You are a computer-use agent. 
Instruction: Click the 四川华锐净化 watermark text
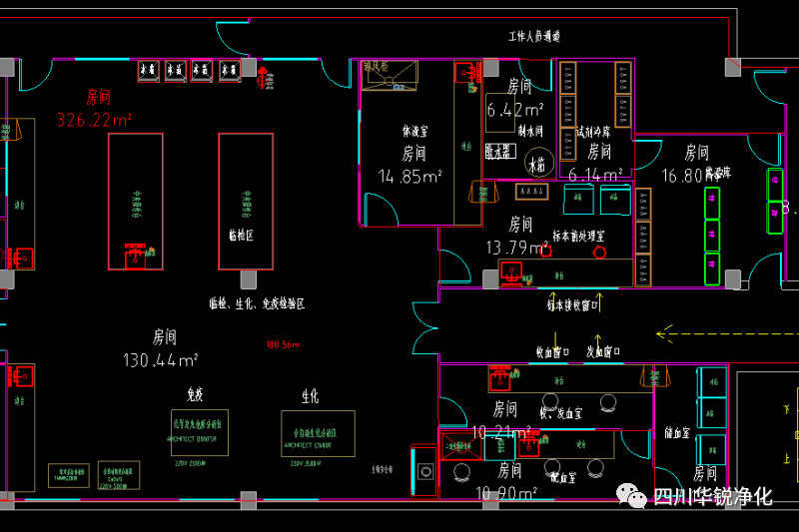click(713, 497)
